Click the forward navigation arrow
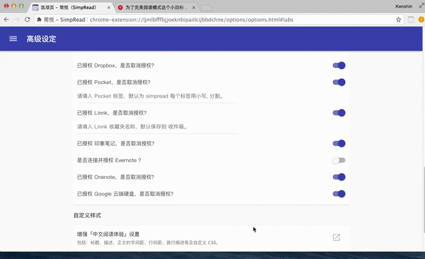The height and width of the screenshot is (259, 425). tap(17, 19)
